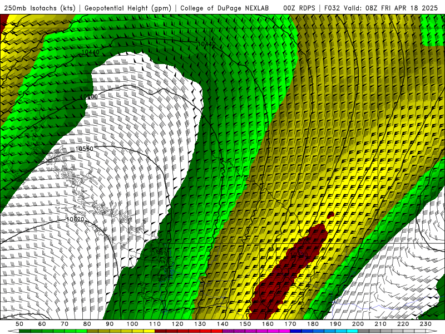The image size is (445, 334).
Task: Click the 'College of DuPage NEXLAB' text
Action: coord(225,8)
